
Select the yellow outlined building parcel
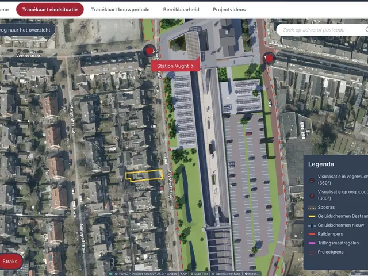click(x=144, y=175)
